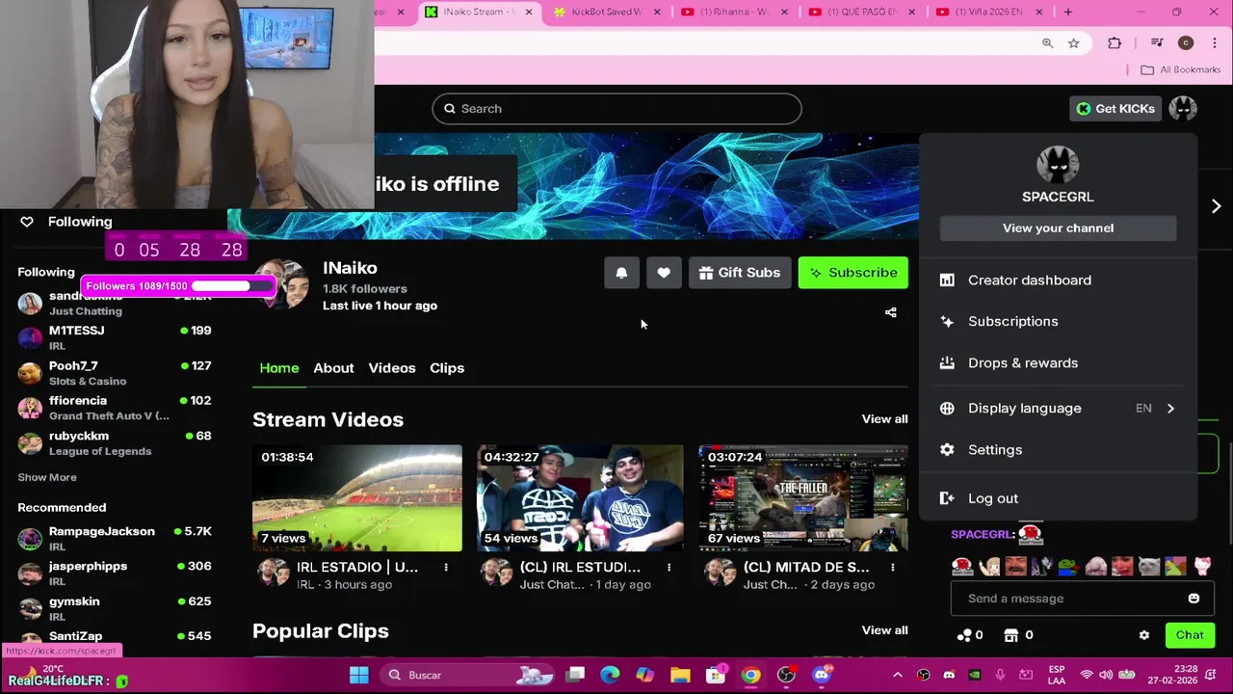Switch to the KickBot Saved browser tab
The width and height of the screenshot is (1233, 694).
tap(607, 12)
